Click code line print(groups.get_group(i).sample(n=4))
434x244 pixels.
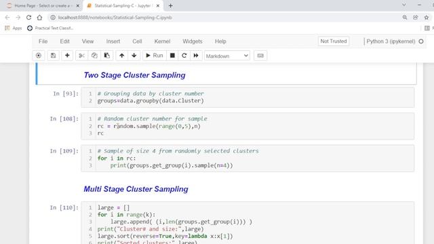(x=172, y=165)
